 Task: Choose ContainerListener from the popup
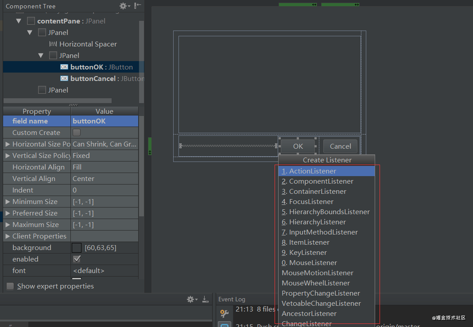[x=326, y=192]
